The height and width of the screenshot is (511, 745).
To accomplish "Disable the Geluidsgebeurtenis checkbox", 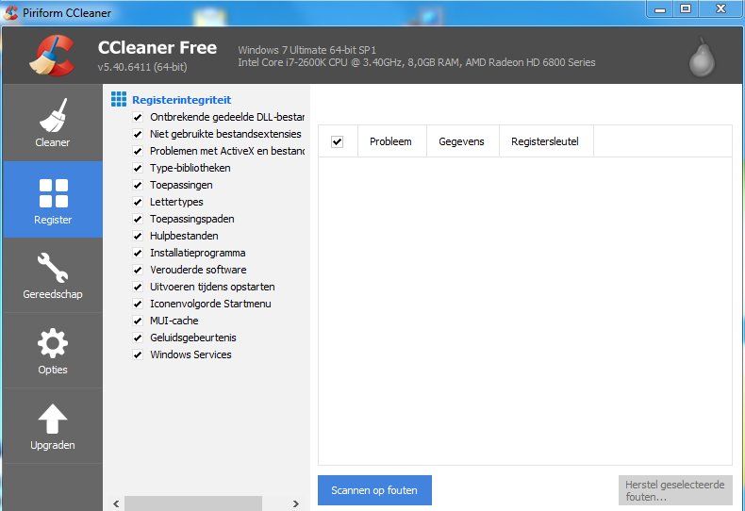I will coord(138,338).
